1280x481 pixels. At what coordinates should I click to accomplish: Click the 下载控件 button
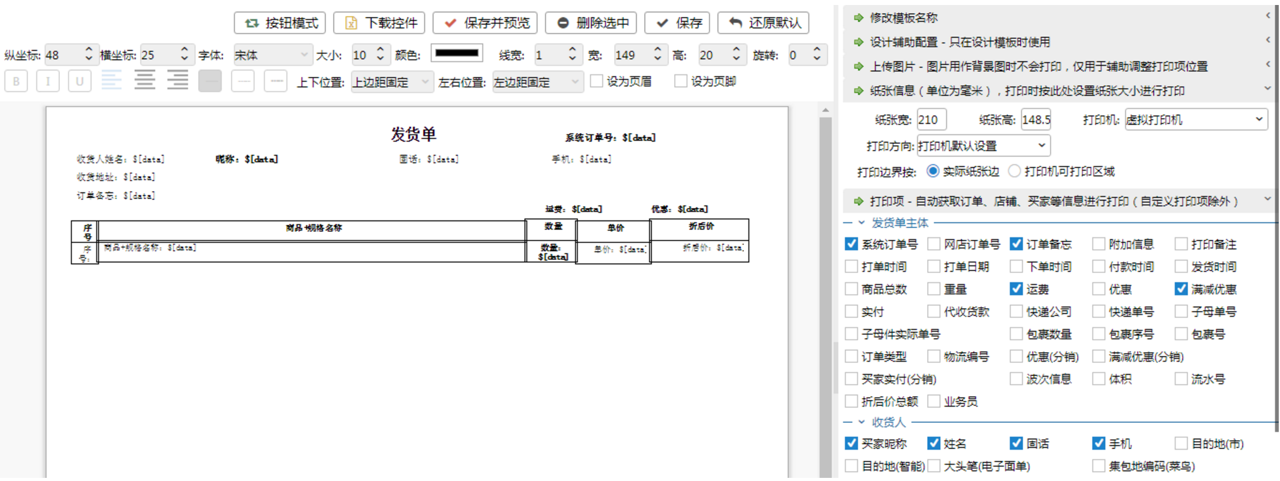pyautogui.click(x=380, y=23)
